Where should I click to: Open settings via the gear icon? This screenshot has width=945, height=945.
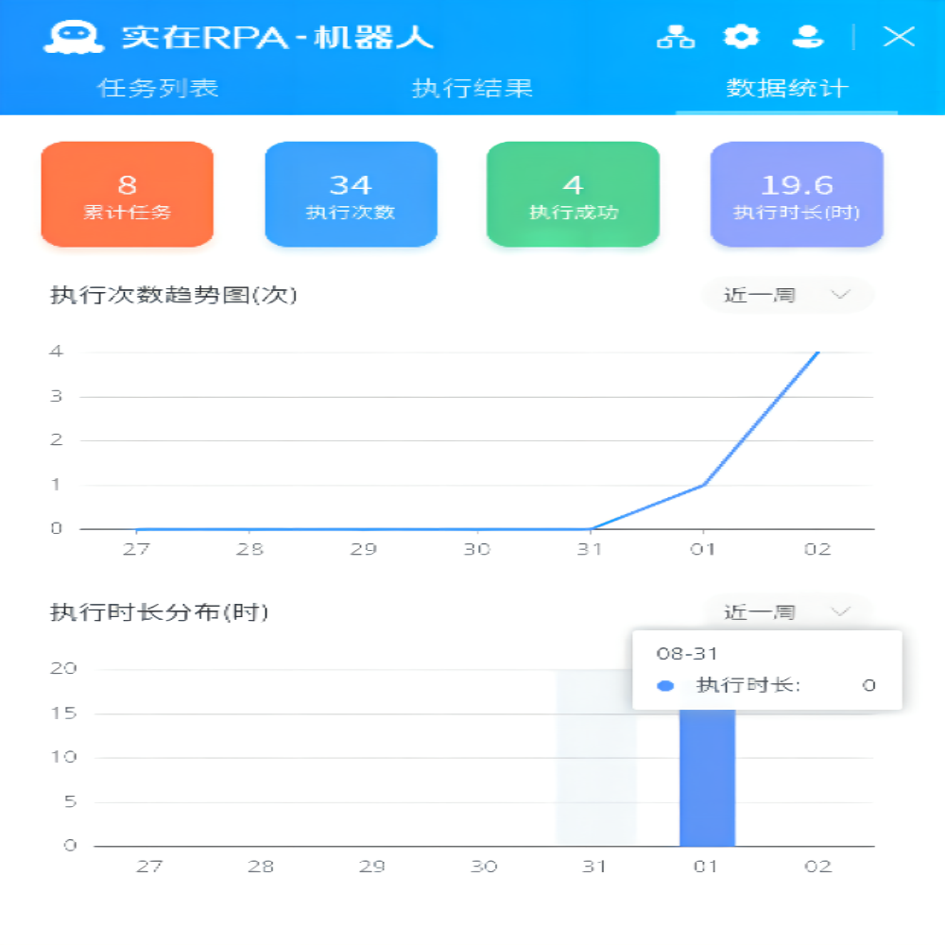tap(741, 37)
